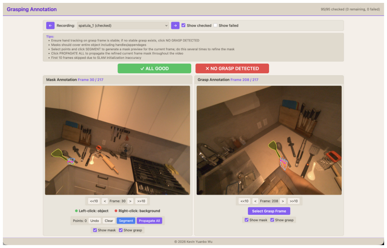The height and width of the screenshot is (248, 387).
Task: Step forward one frame from Frame 208
Action: (x=283, y=201)
